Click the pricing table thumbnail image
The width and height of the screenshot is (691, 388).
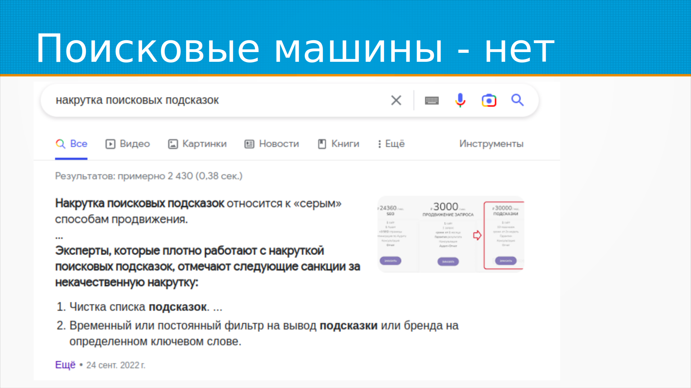[x=450, y=234]
